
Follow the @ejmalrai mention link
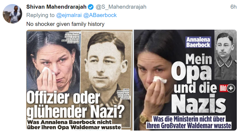(69, 15)
